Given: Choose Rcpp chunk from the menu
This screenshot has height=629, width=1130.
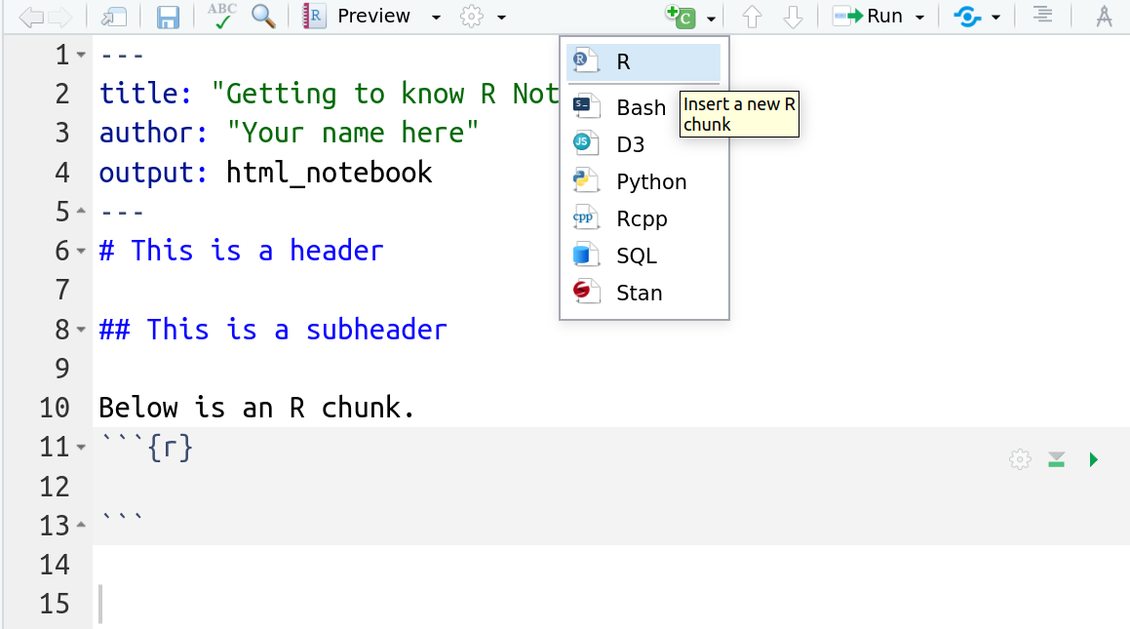Looking at the screenshot, I should click(x=643, y=218).
